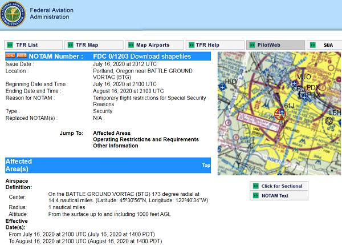Click the orange AIXM icon
Image resolution: width=342 pixels, height=245 pixels.
[x=22, y=56]
